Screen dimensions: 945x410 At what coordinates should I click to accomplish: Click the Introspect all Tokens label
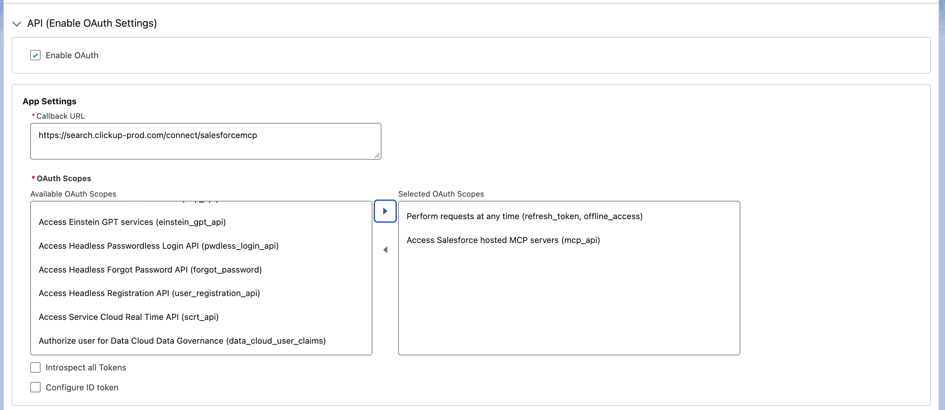(x=86, y=368)
